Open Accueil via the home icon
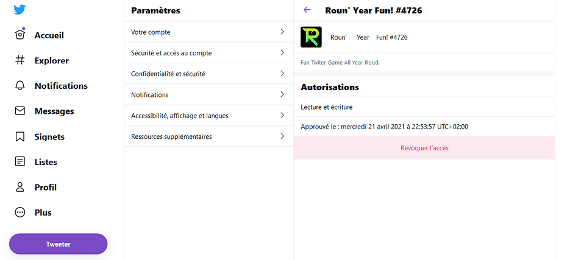 (20, 35)
